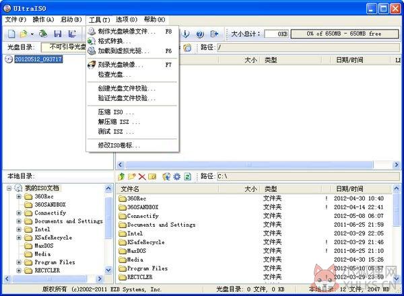Open the 选项(O) menu
Image resolution: width=404 pixels, height=296 pixels.
[x=127, y=20]
